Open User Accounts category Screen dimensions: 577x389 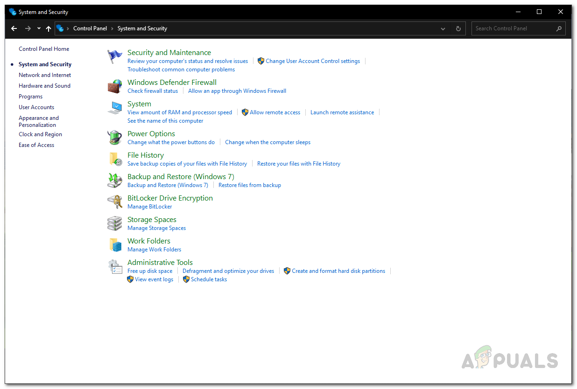pyautogui.click(x=36, y=107)
